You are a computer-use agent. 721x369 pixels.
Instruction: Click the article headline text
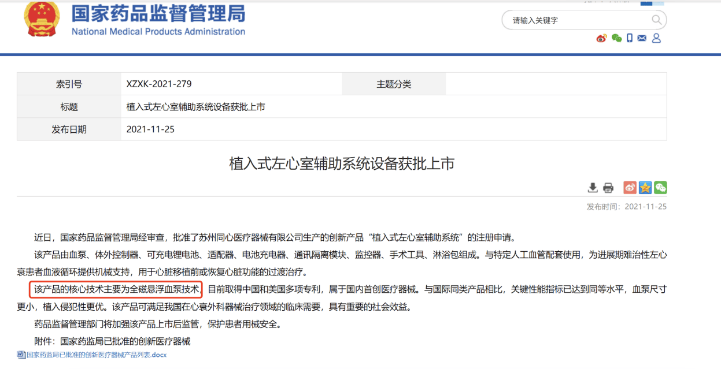pos(342,164)
